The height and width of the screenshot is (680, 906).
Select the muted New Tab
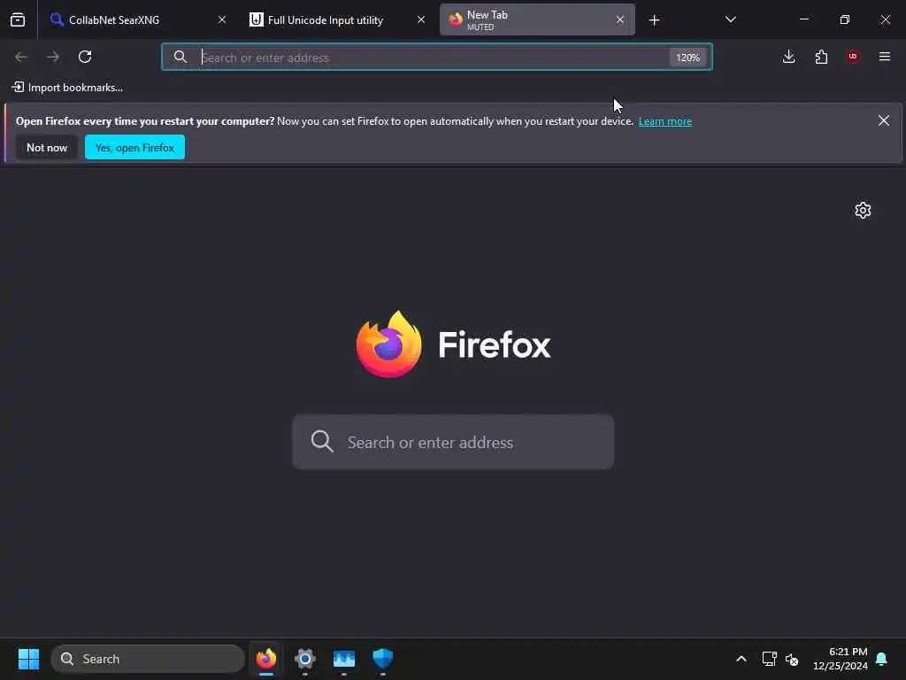pyautogui.click(x=537, y=19)
